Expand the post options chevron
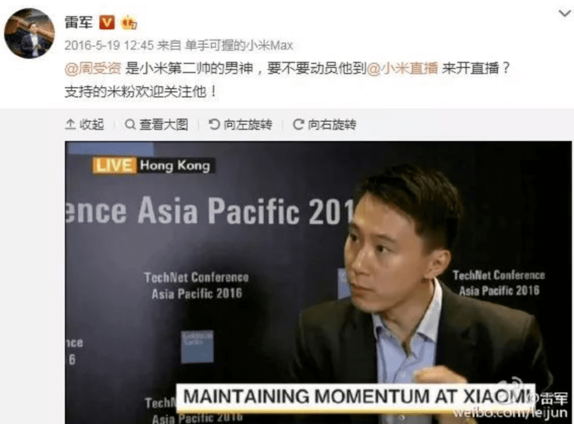The width and height of the screenshot is (574, 424). click(565, 13)
